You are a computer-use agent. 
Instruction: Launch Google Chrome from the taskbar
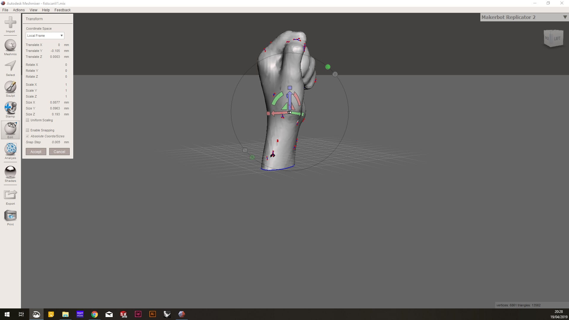click(95, 314)
